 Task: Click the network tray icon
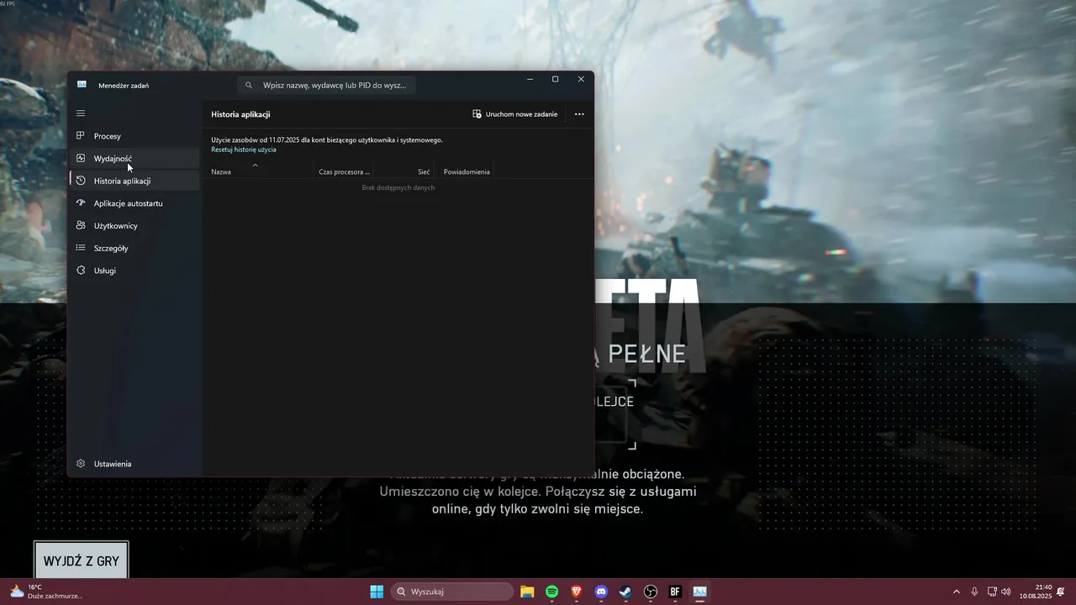pos(992,592)
